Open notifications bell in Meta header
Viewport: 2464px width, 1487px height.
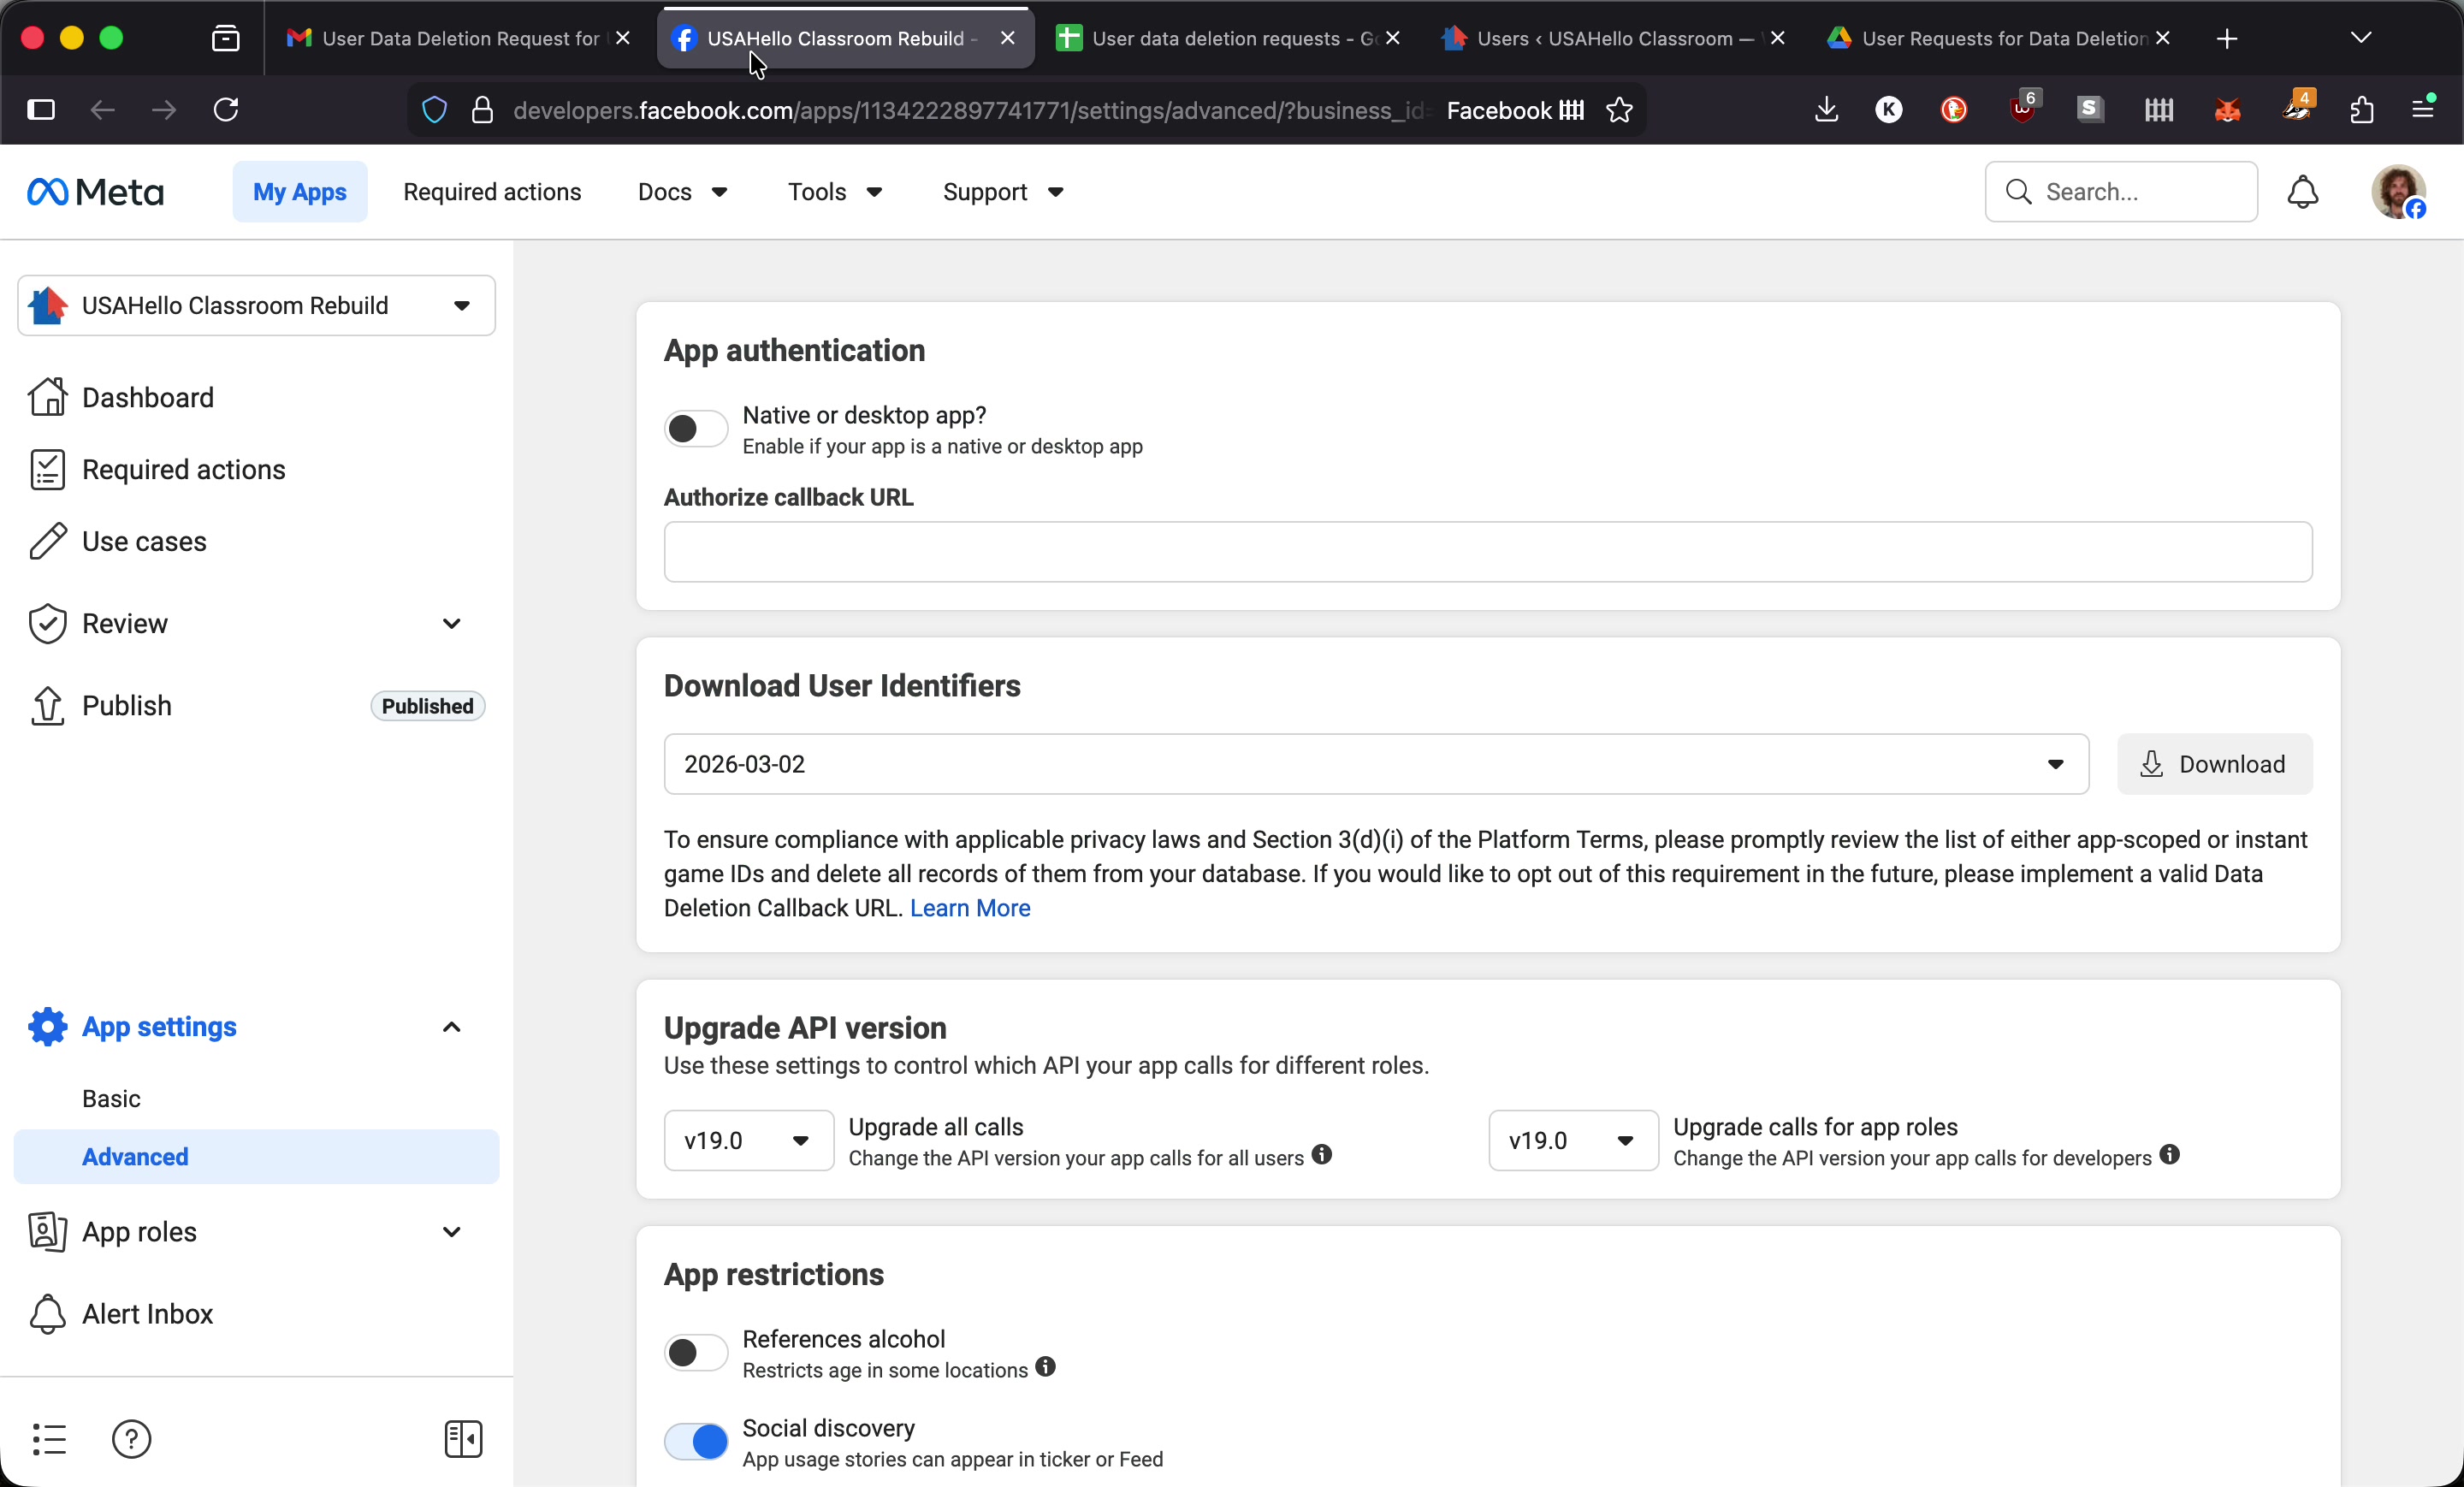click(2302, 191)
